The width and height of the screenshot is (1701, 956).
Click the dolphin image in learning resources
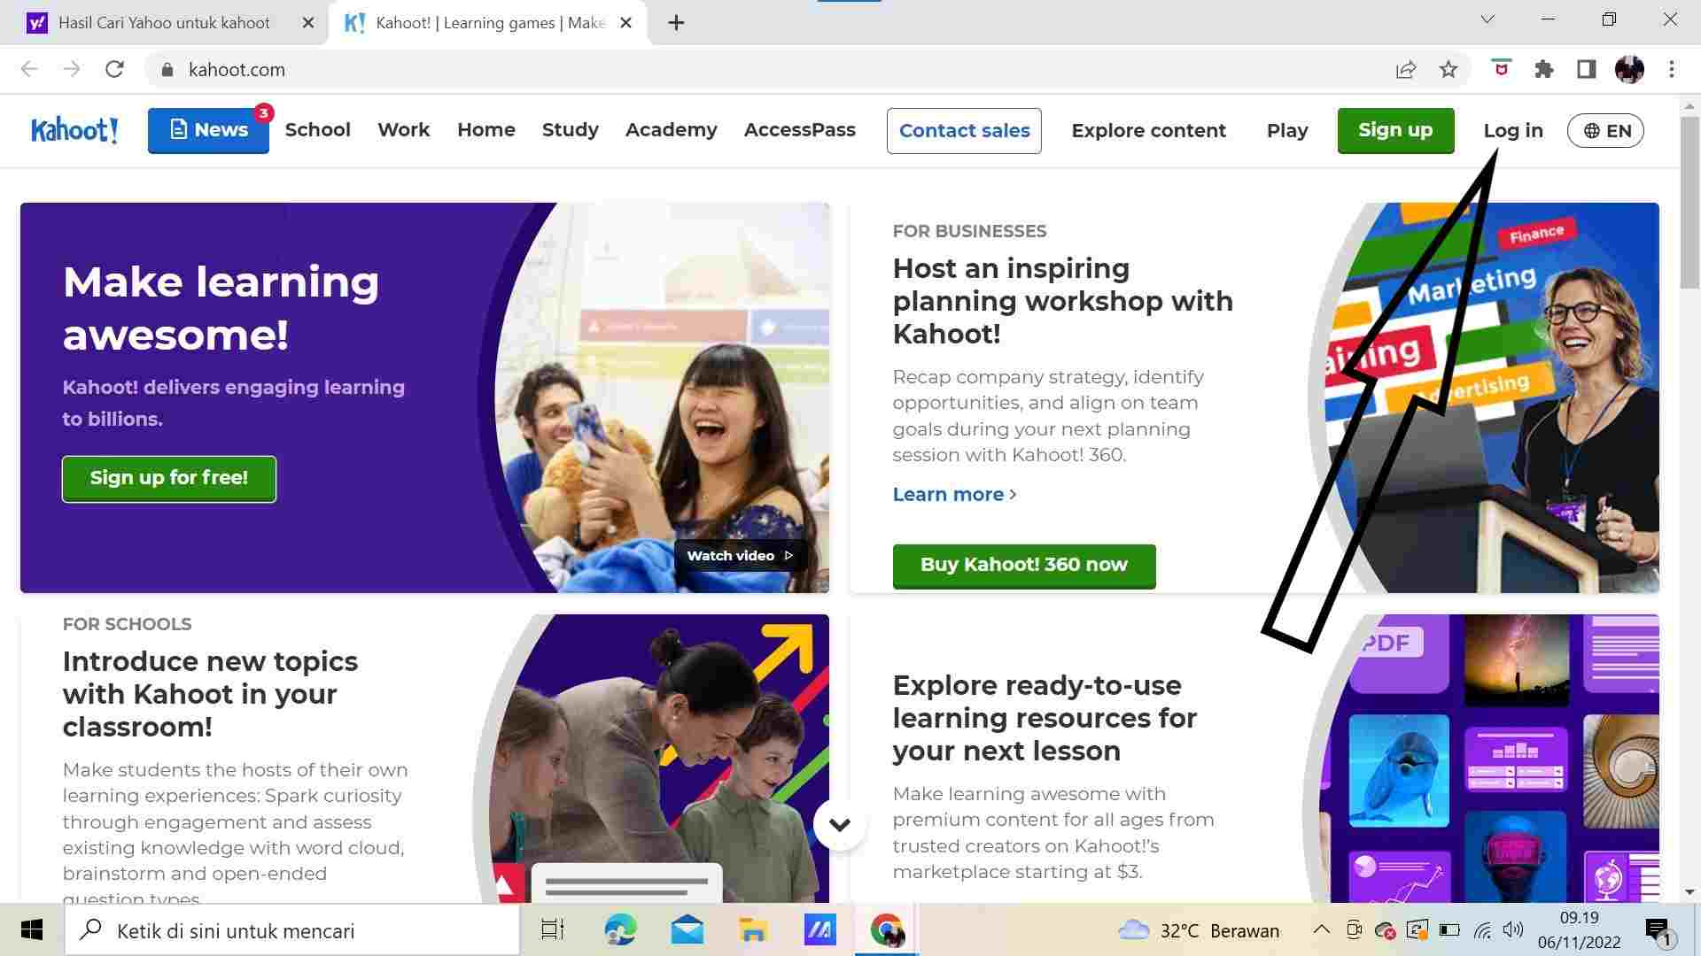tap(1399, 771)
